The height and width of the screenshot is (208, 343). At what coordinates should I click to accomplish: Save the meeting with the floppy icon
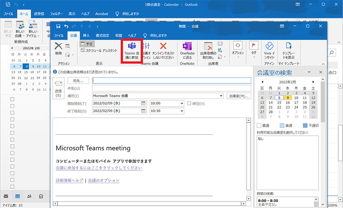(x=58, y=26)
